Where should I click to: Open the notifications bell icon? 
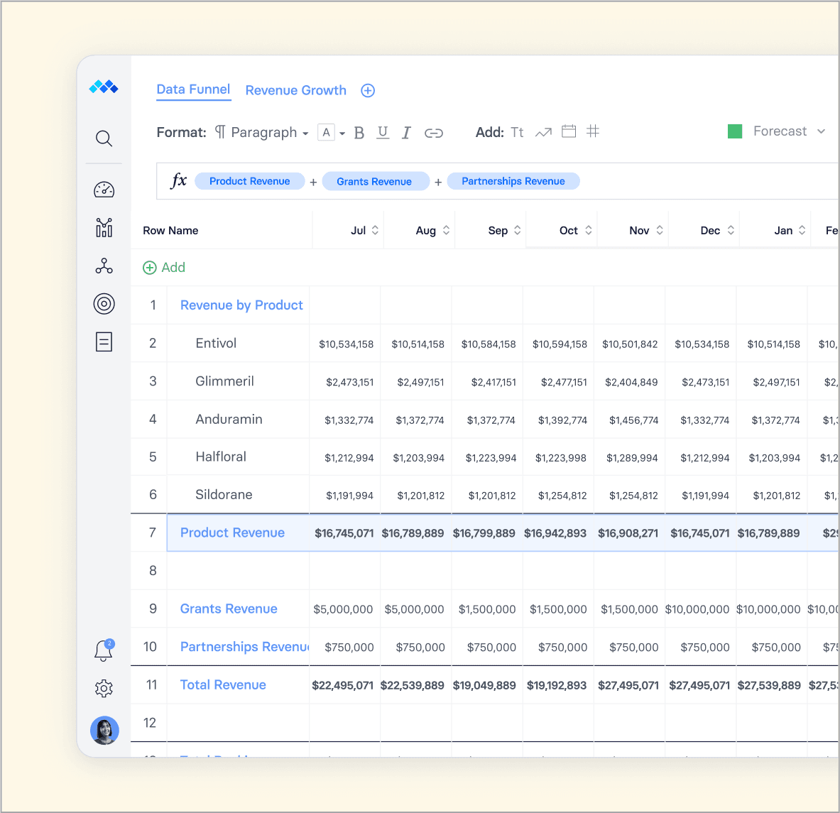tap(104, 650)
